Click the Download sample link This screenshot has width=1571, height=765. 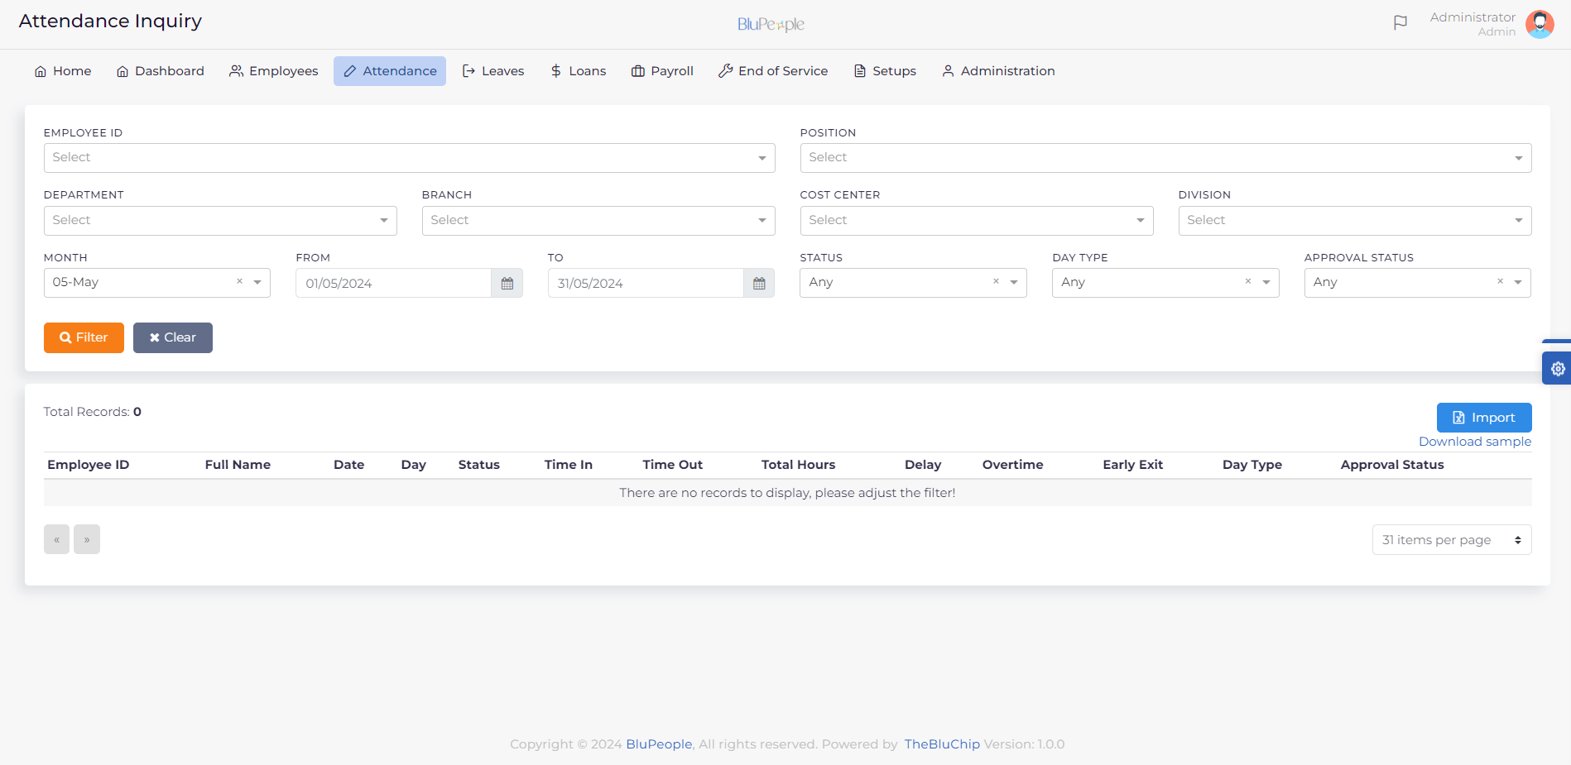coord(1474,442)
